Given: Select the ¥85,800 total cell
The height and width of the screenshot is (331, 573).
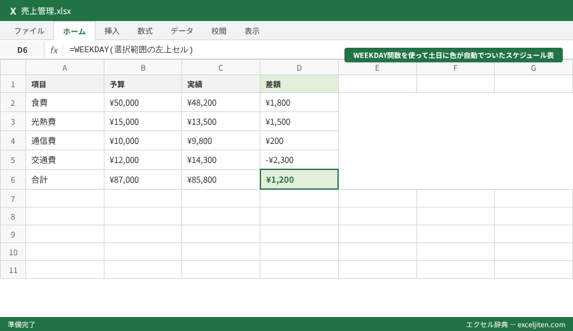Looking at the screenshot, I should 221,180.
